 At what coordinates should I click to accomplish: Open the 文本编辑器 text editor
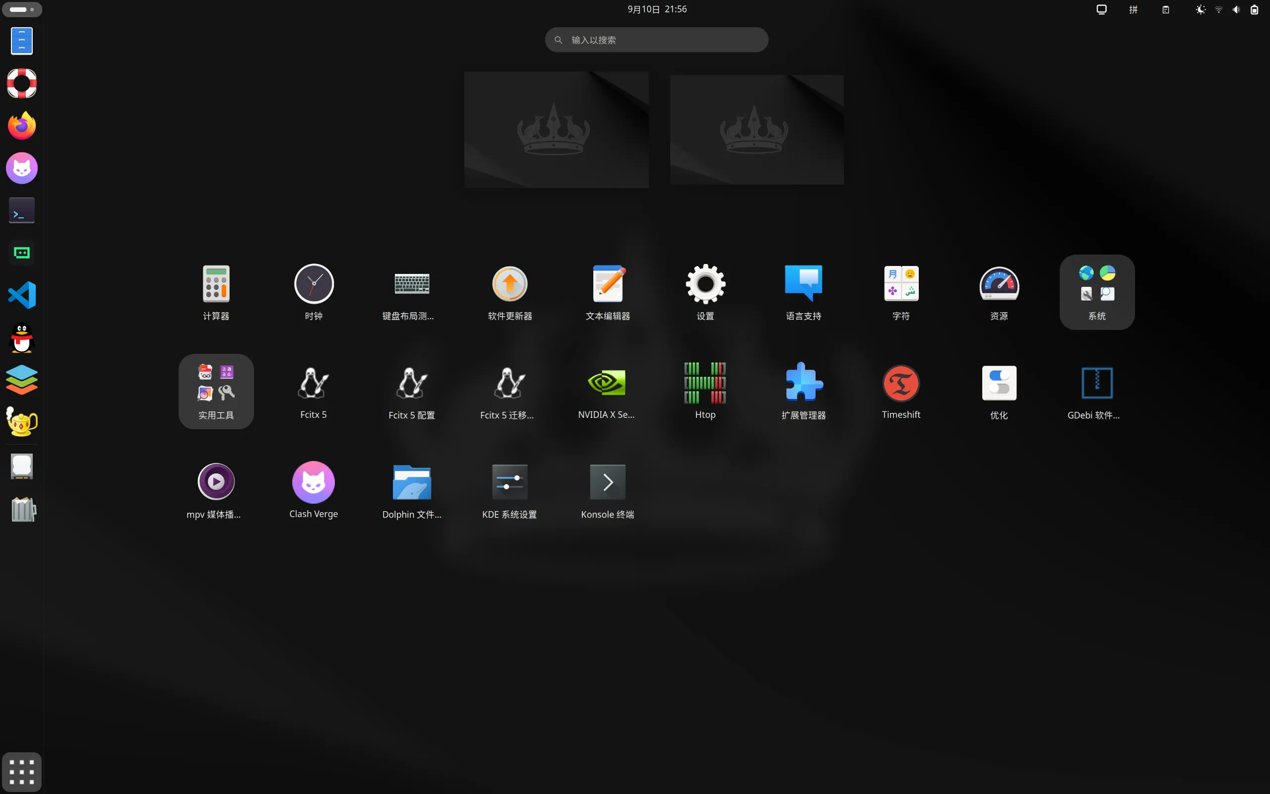[x=608, y=292]
